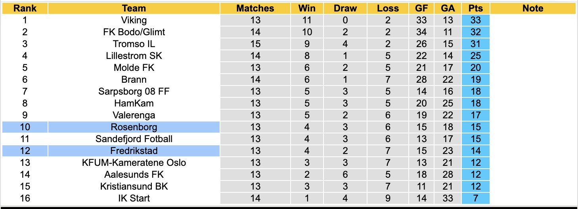Open the Molde FK team entry
Image resolution: width=578 pixels, height=209 pixels.
pyautogui.click(x=134, y=68)
